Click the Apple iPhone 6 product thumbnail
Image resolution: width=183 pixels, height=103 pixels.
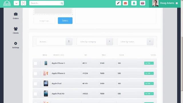click(46, 73)
